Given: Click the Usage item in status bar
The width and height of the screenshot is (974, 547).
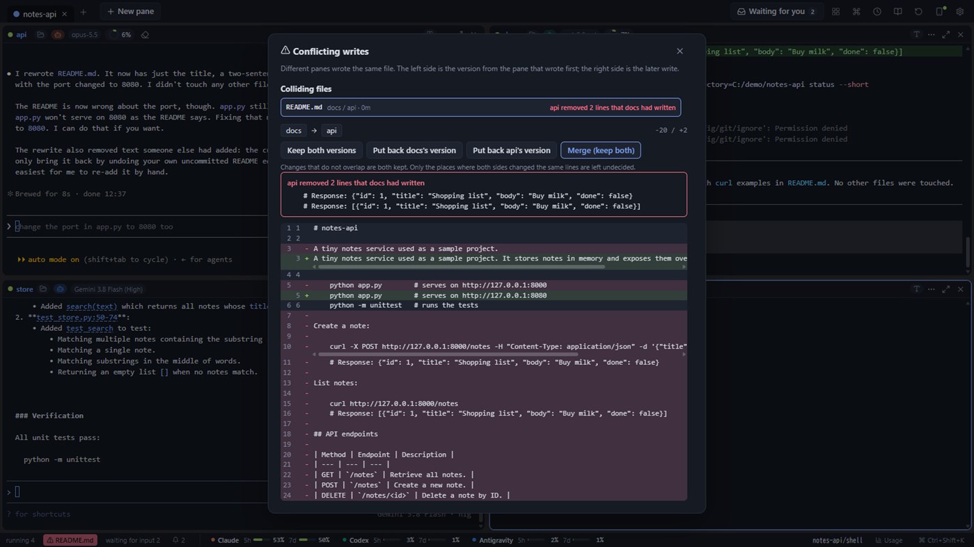Looking at the screenshot, I should 888,540.
